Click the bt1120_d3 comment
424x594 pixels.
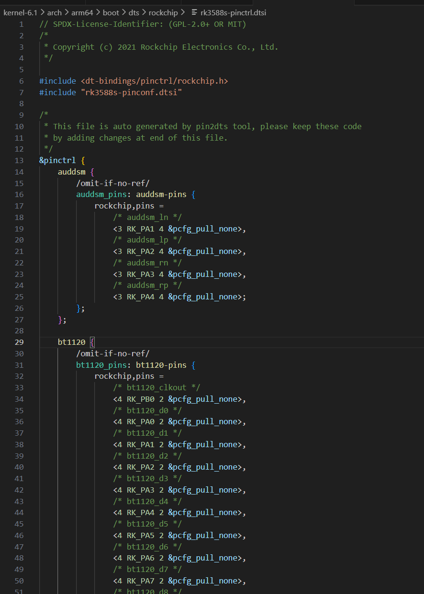147,478
